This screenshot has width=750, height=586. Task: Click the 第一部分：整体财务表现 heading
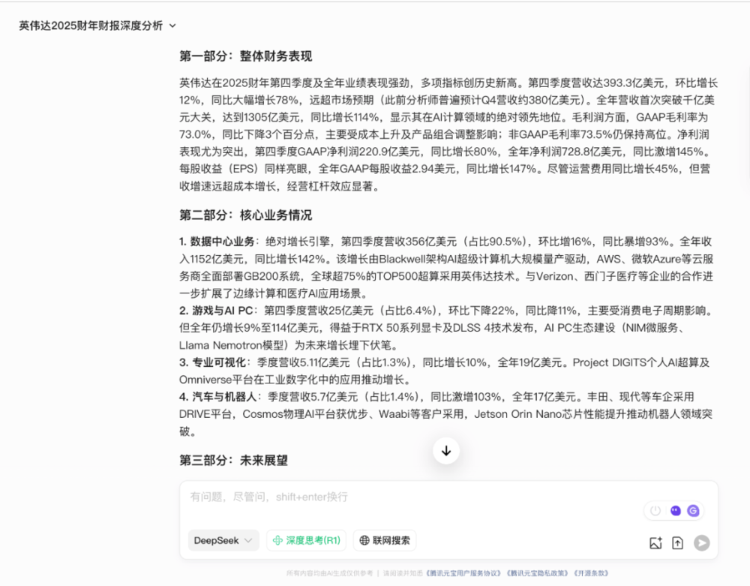(245, 56)
